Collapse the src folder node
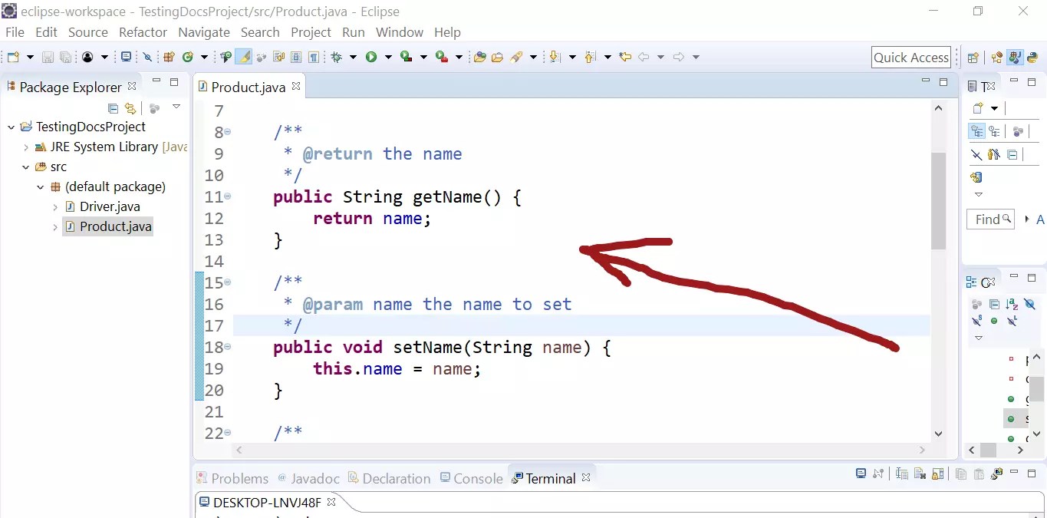1047x518 pixels. coord(26,167)
